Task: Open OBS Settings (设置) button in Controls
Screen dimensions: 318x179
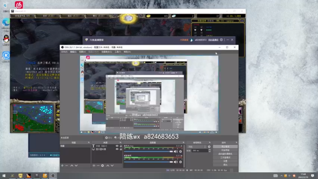Action: coord(225,161)
